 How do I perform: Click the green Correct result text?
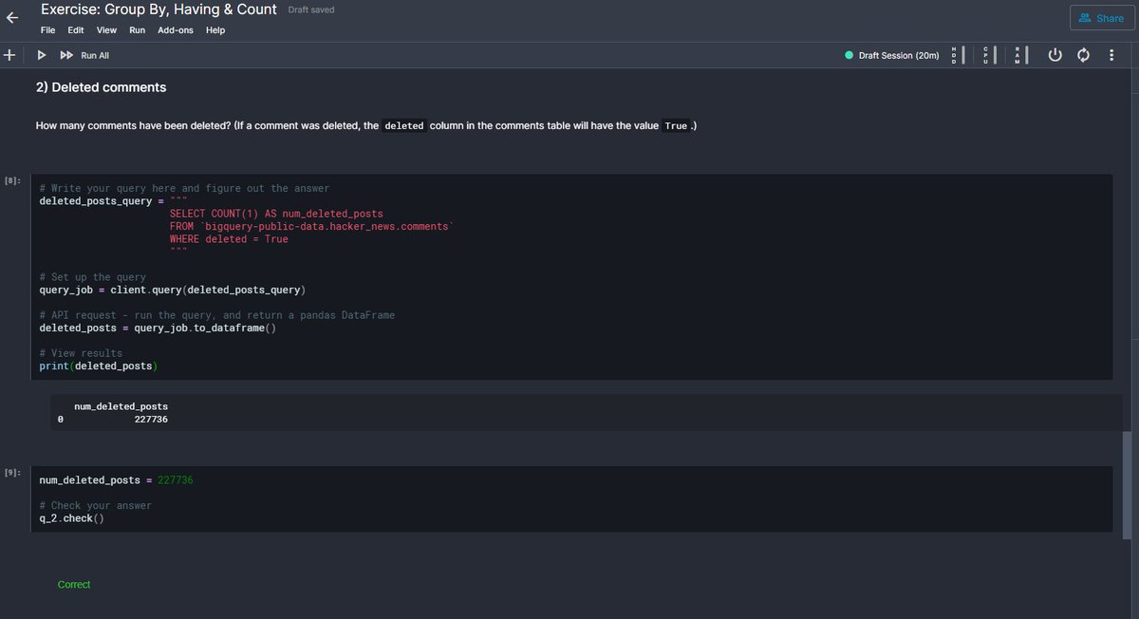[74, 585]
